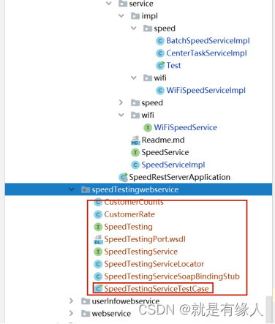This screenshot has height=324, width=275.
Task: Click the BatchSpeedServiceImpl class icon
Action: coord(160,41)
